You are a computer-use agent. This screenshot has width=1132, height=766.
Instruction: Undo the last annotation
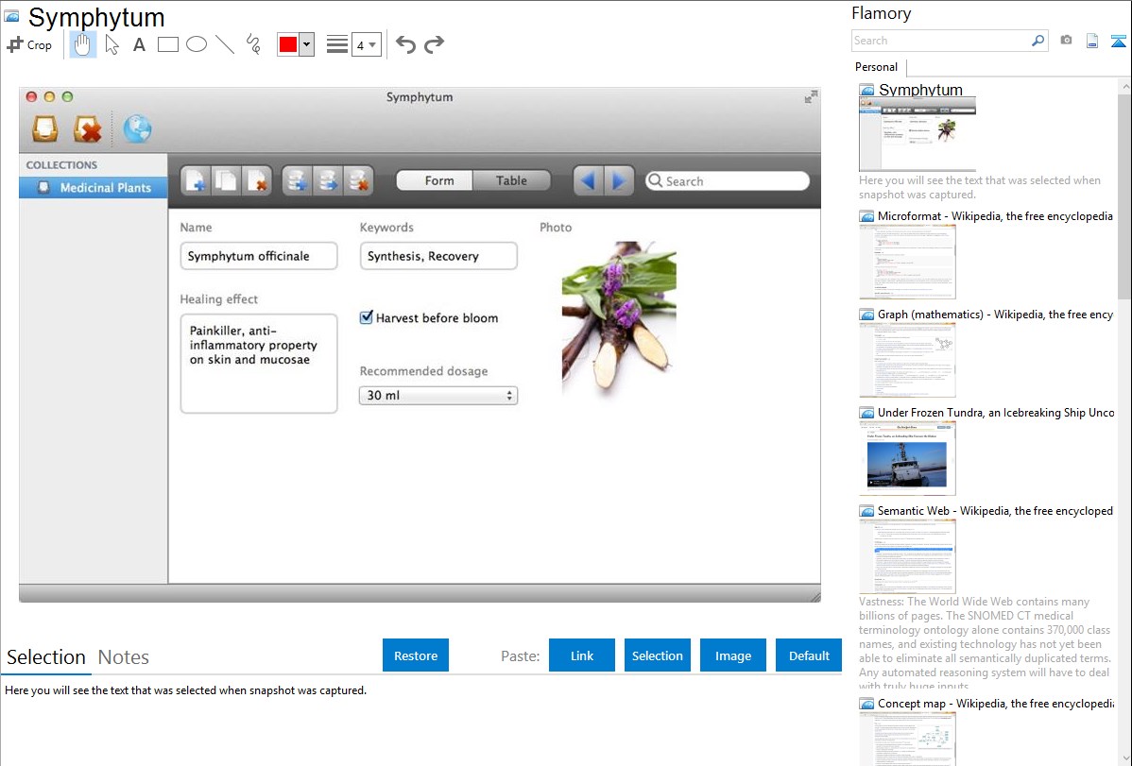click(x=405, y=44)
